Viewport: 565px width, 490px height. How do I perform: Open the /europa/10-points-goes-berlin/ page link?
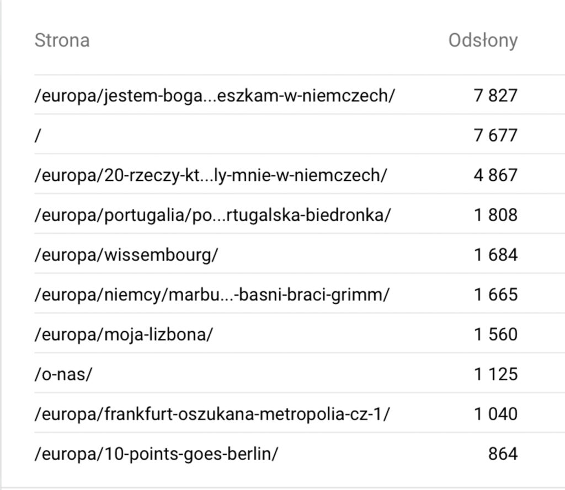click(156, 454)
